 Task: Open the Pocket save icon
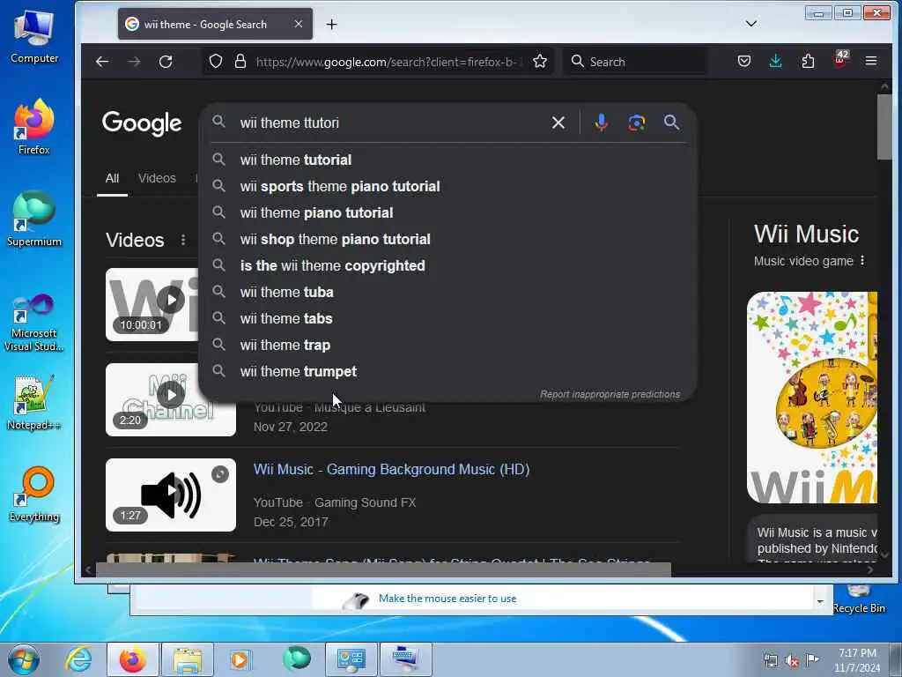[743, 61]
